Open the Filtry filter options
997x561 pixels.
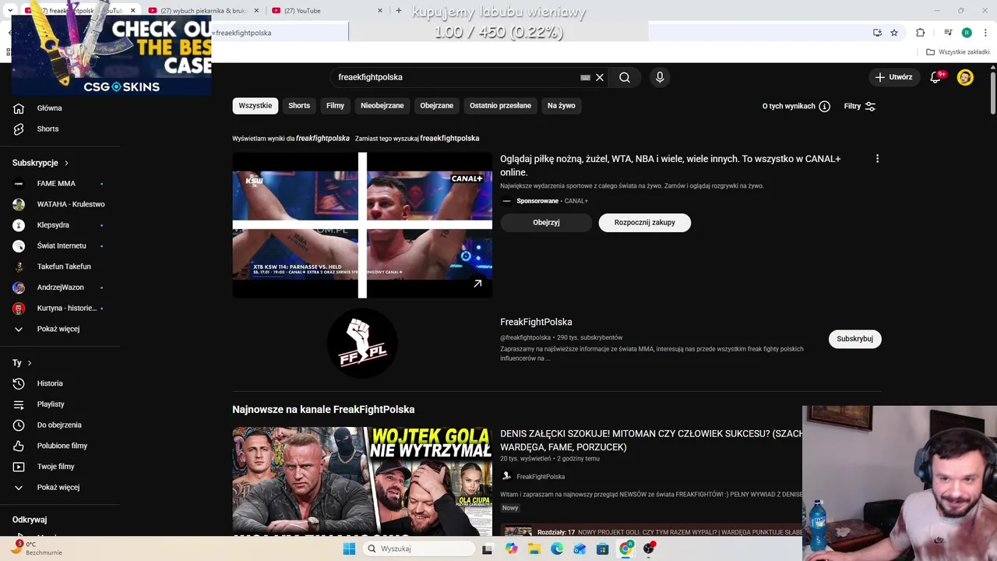[x=860, y=106]
